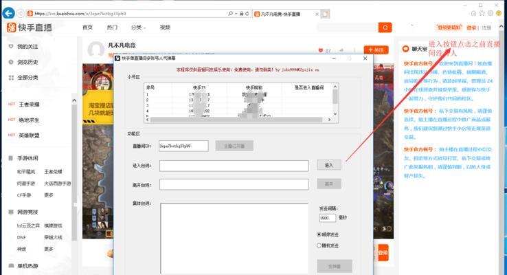507x275 pixels.
Task: Close the 凡不凡电竞 browser tab
Action: (317, 14)
